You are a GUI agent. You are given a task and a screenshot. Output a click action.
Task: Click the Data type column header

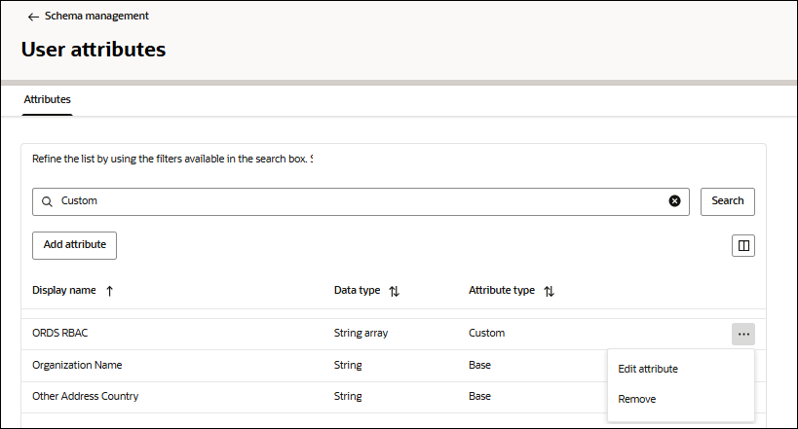pyautogui.click(x=357, y=291)
